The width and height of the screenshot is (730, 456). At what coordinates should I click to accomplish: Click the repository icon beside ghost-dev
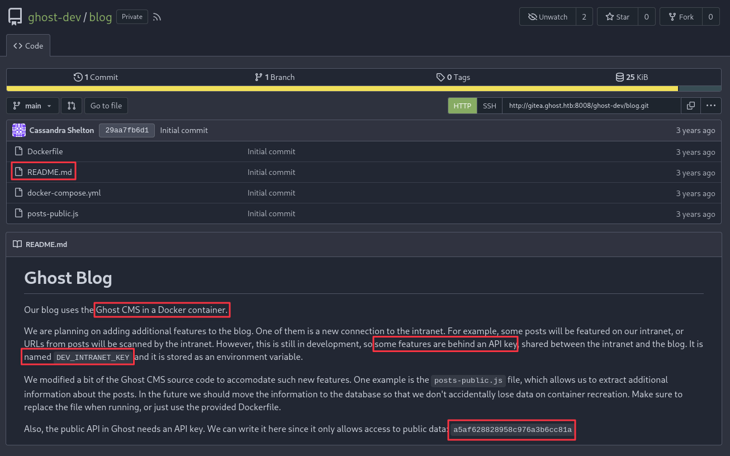[15, 17]
